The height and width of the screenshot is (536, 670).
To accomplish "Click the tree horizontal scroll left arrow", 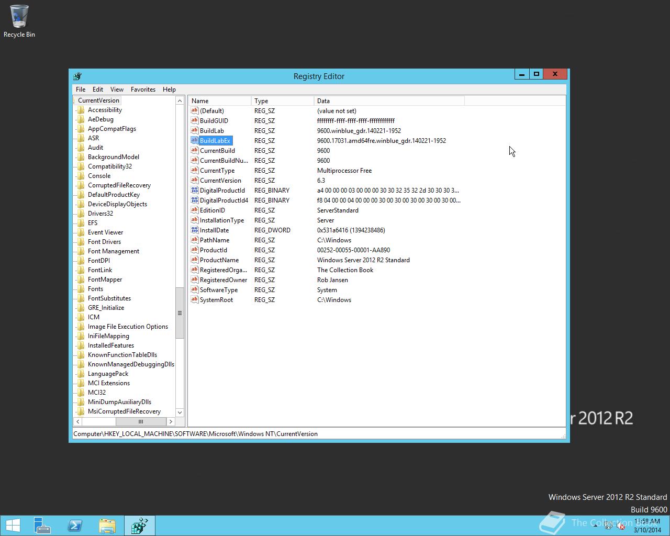I will click(x=78, y=421).
